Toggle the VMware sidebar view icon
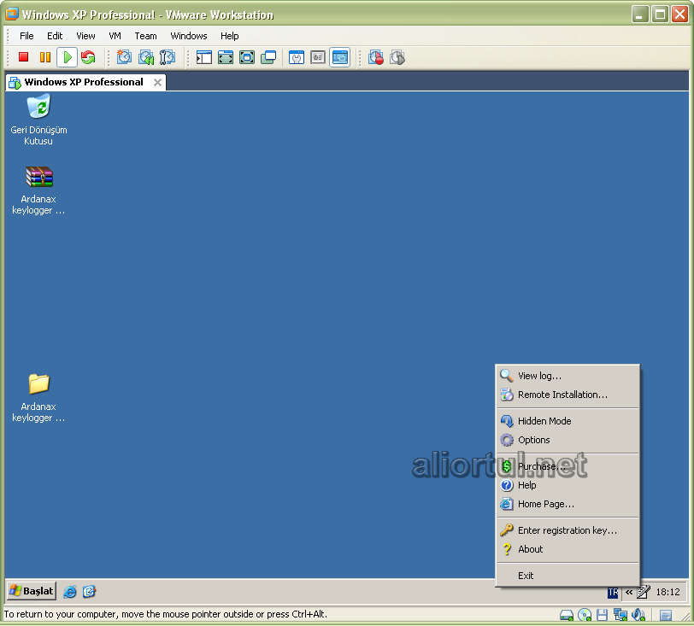Screen dimensions: 694x626 204,57
